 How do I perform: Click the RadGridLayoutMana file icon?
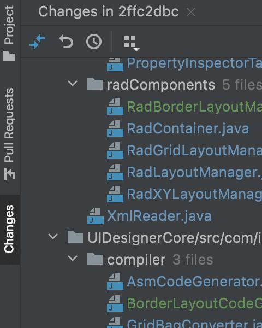pos(115,150)
